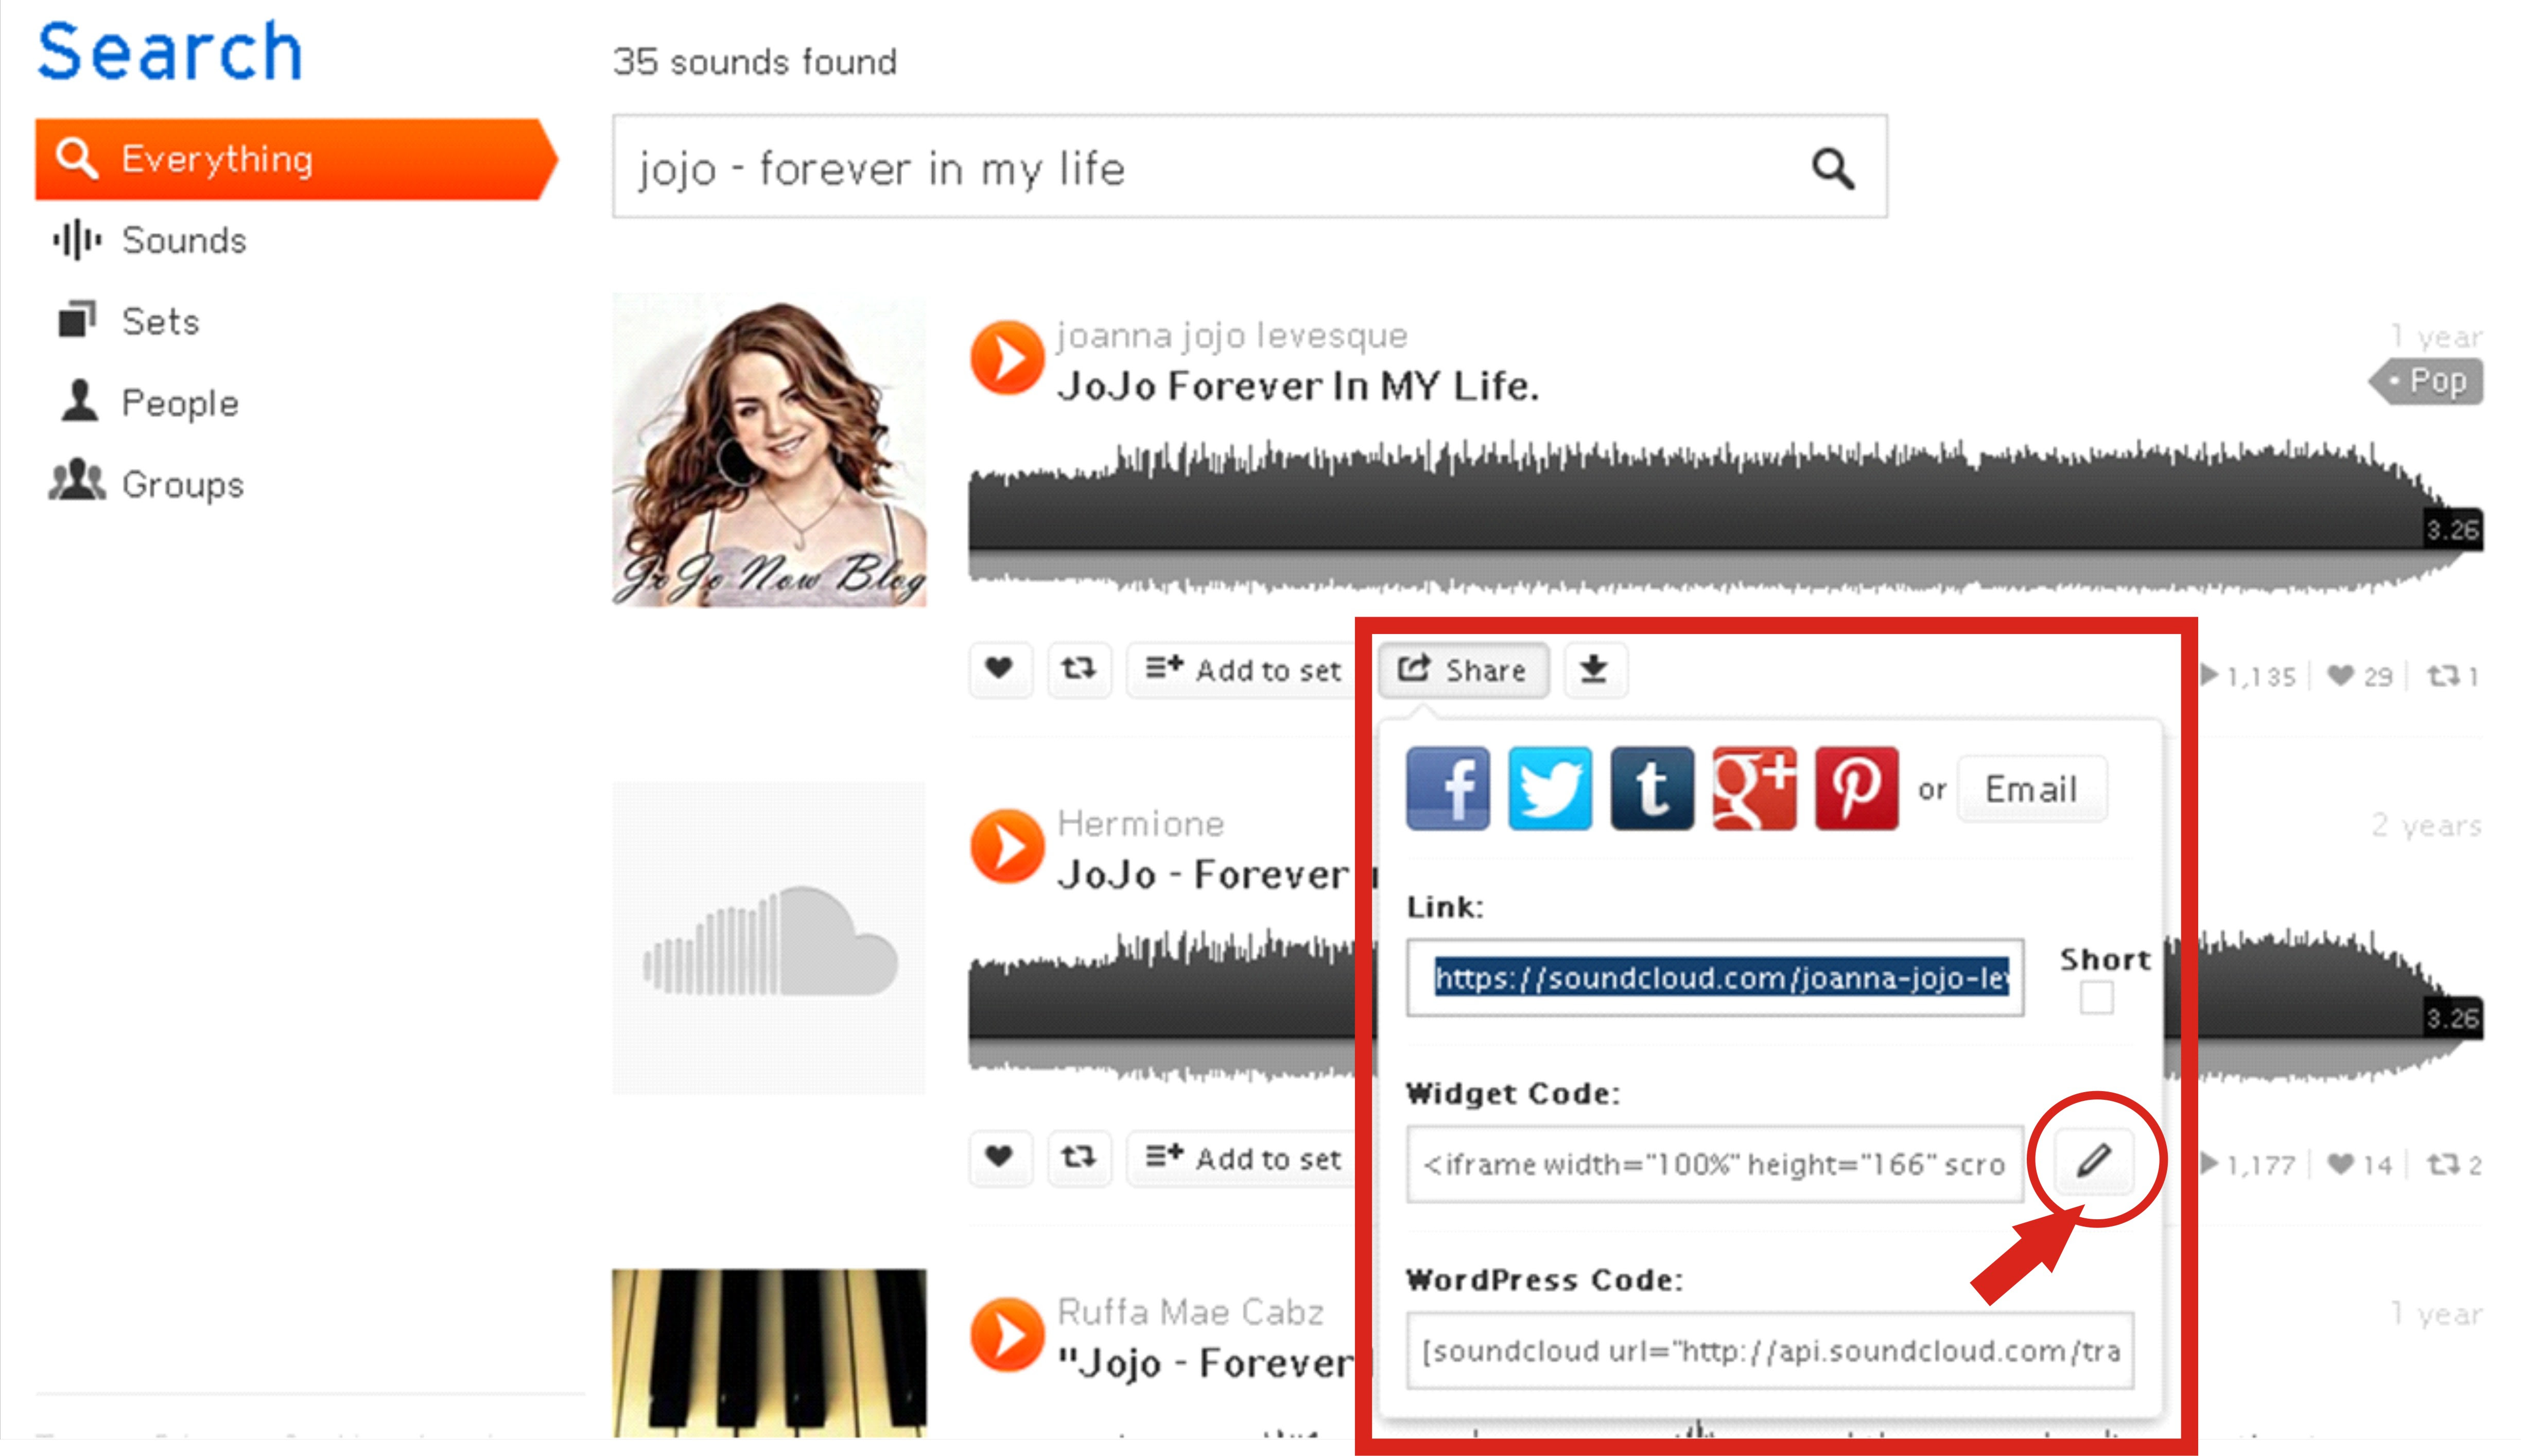This screenshot has height=1456, width=2521.
Task: Add the Hermione track to set
Action: pos(1243,1158)
